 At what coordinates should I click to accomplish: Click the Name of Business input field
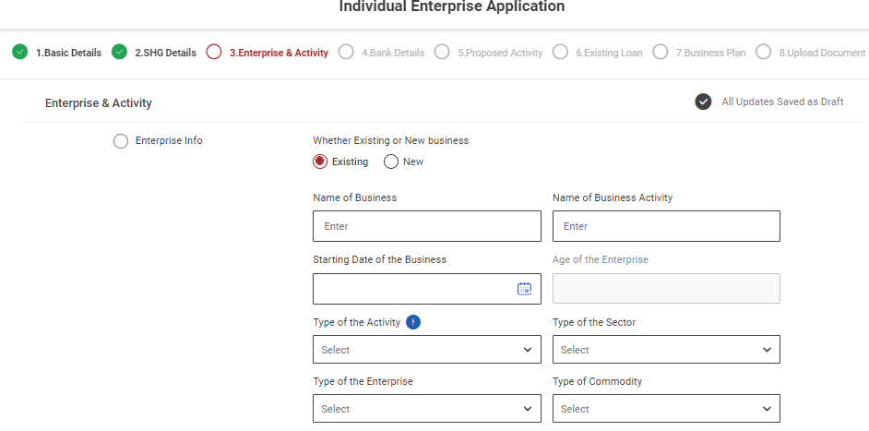tap(426, 226)
